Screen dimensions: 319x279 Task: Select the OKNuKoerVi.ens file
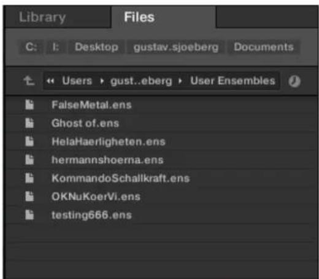coord(96,197)
